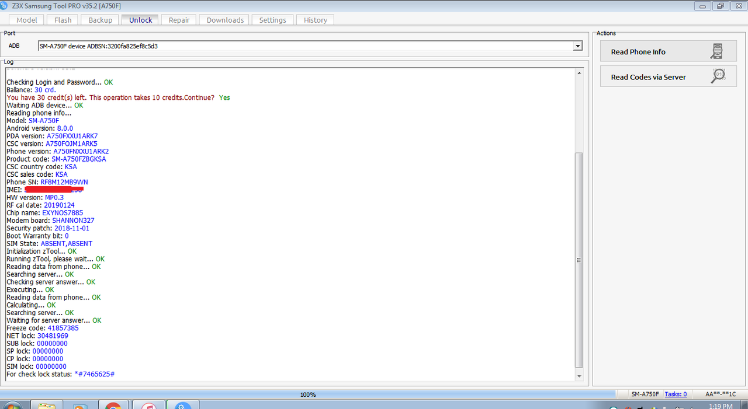Select the 'Calculating... OK' log line
This screenshot has width=748, height=409.
click(31, 305)
